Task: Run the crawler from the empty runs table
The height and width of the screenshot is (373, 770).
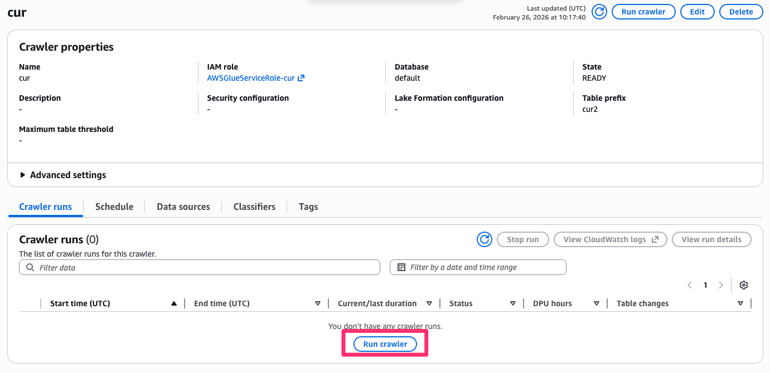Action: [x=385, y=343]
